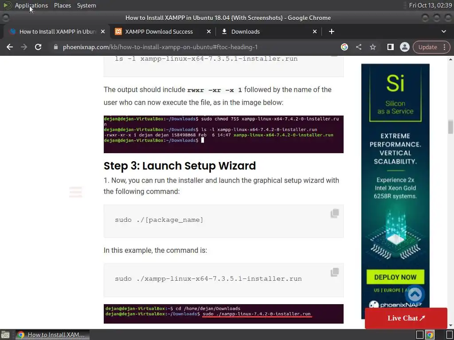Toggle the Chrome side panel icon
Image resolution: width=454 pixels, height=340 pixels.
point(390,47)
